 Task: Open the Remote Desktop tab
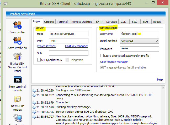(x=82, y=22)
